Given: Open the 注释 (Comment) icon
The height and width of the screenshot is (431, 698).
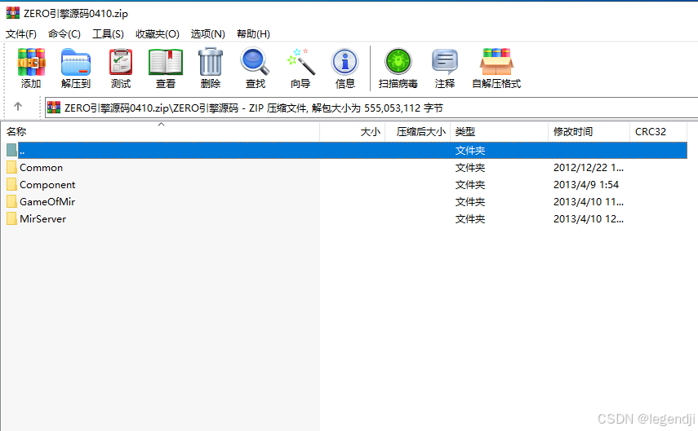Looking at the screenshot, I should pyautogui.click(x=445, y=62).
